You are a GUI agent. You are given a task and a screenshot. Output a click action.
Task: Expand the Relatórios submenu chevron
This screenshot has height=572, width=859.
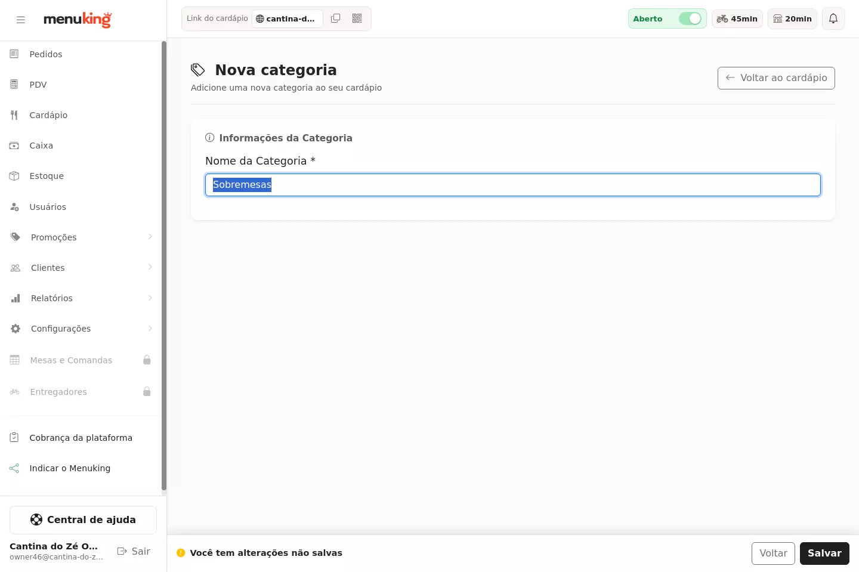click(x=150, y=298)
